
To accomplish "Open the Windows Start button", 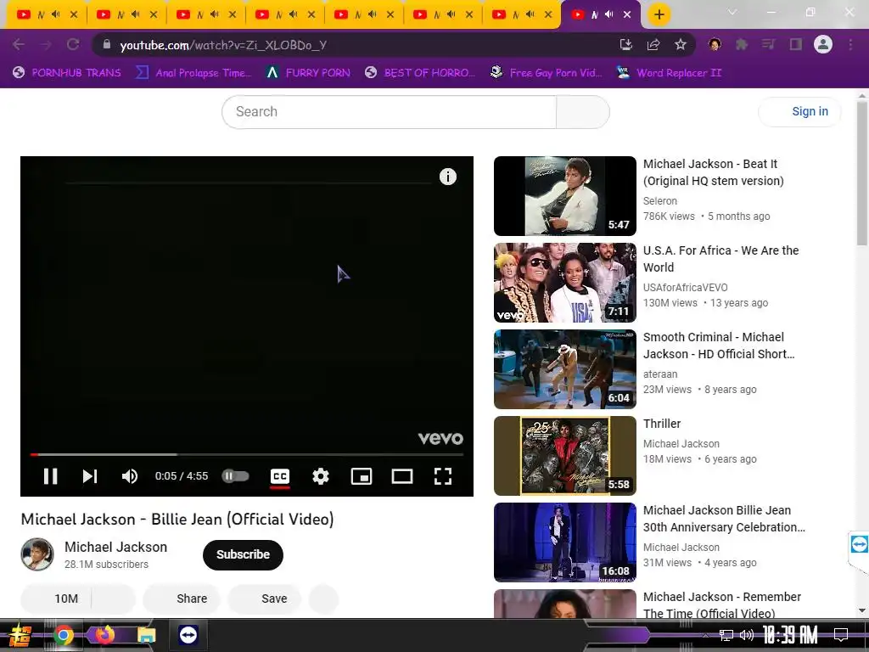I will [20, 635].
